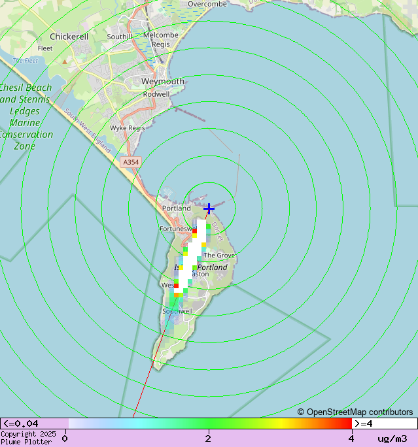Click the Southill label

(x=120, y=37)
